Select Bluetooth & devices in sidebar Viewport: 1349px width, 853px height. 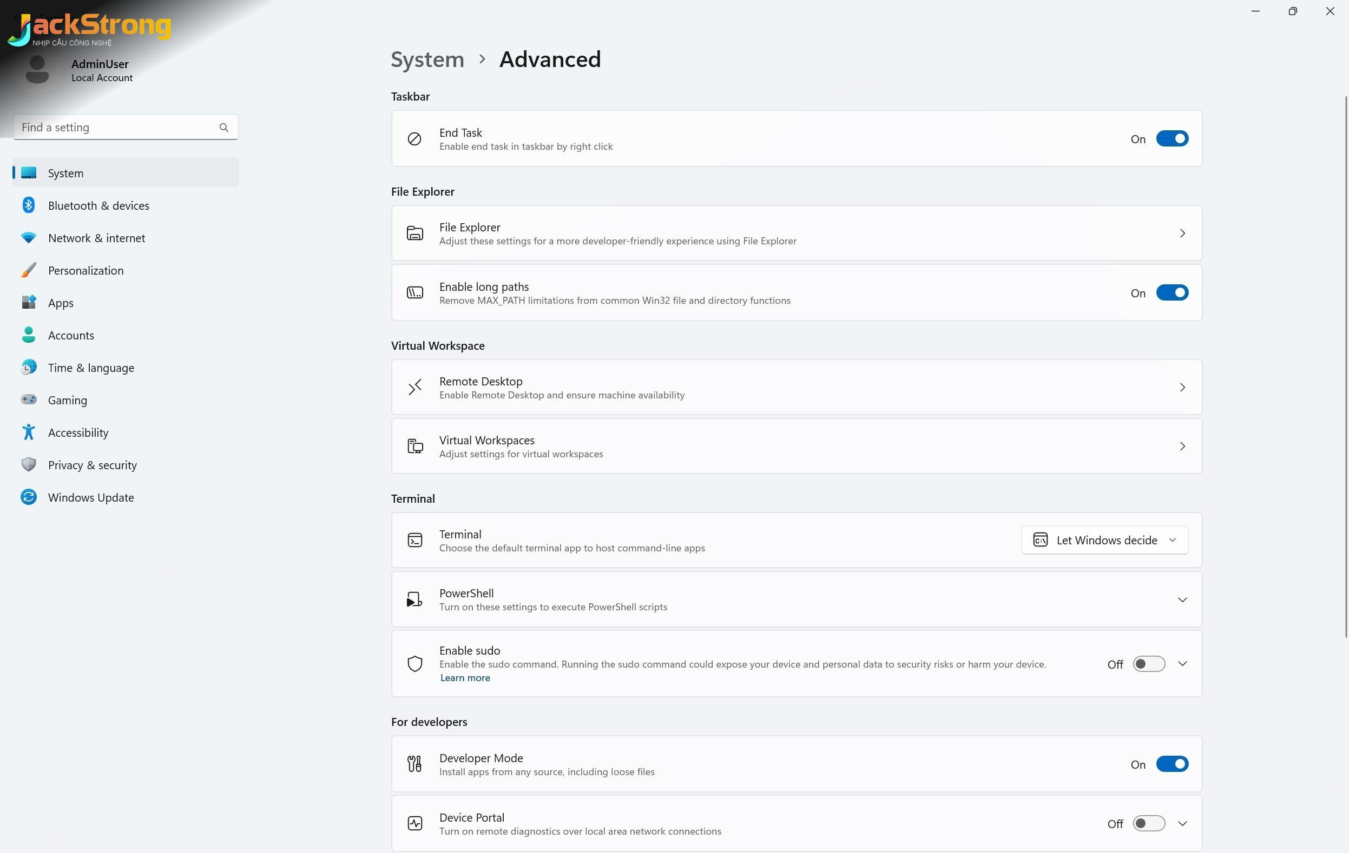click(126, 205)
